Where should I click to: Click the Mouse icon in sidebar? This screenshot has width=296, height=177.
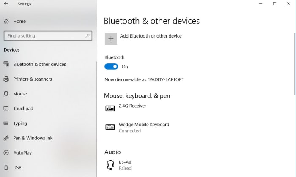click(x=6, y=94)
